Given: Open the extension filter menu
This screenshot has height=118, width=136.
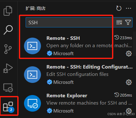Looking at the screenshot, I should point(128,22).
